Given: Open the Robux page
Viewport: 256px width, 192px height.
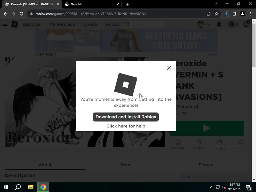Looking at the screenshot, I should (112, 24).
